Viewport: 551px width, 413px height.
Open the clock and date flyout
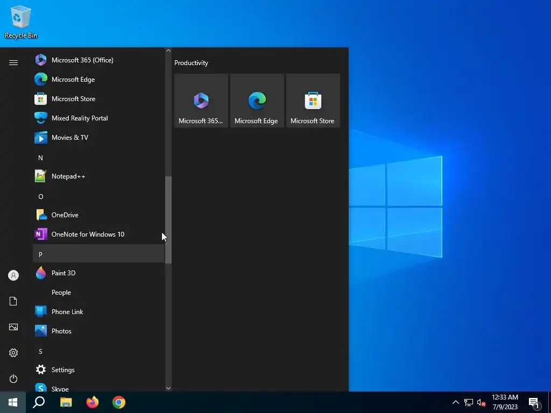(505, 402)
